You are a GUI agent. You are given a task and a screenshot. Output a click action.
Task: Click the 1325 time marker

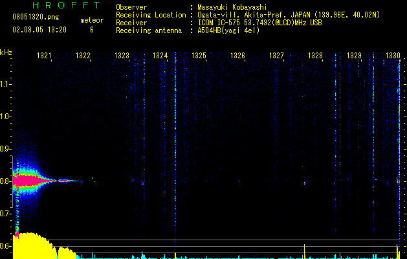[199, 56]
